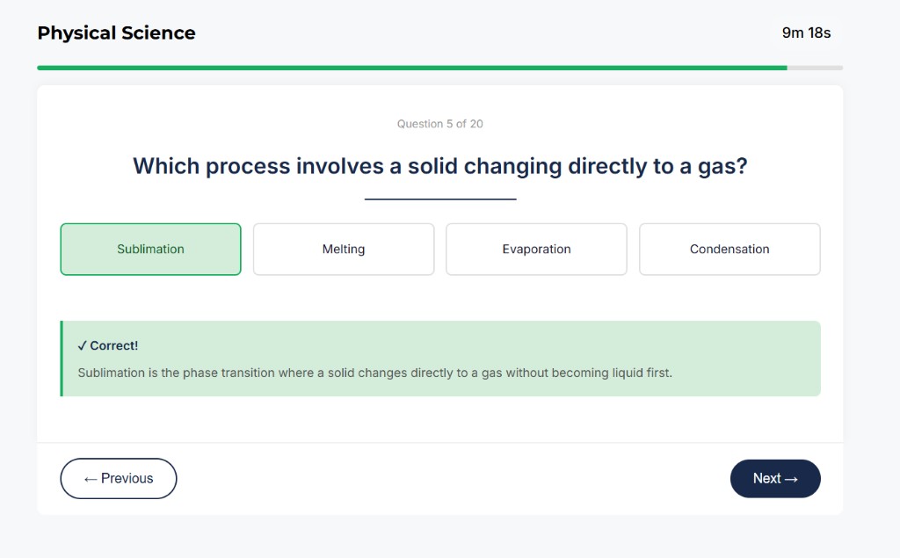
Task: Click the Question 5 of 20 label
Action: click(439, 124)
